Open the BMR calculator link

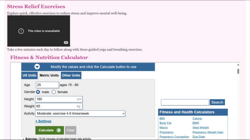click(196, 123)
